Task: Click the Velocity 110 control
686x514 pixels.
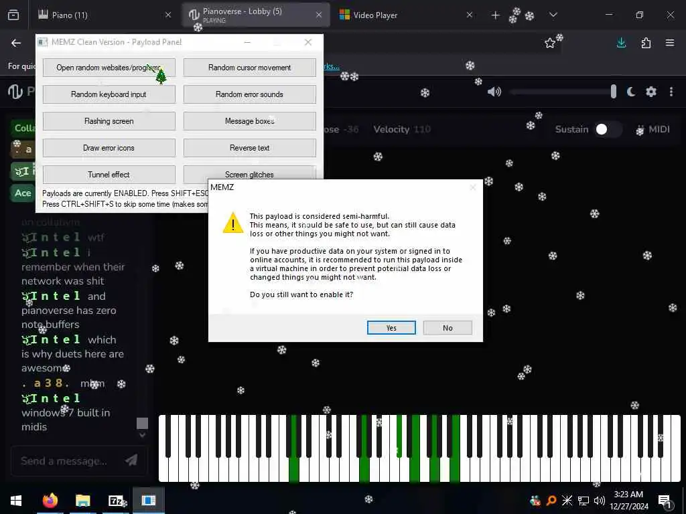Action: (x=402, y=129)
